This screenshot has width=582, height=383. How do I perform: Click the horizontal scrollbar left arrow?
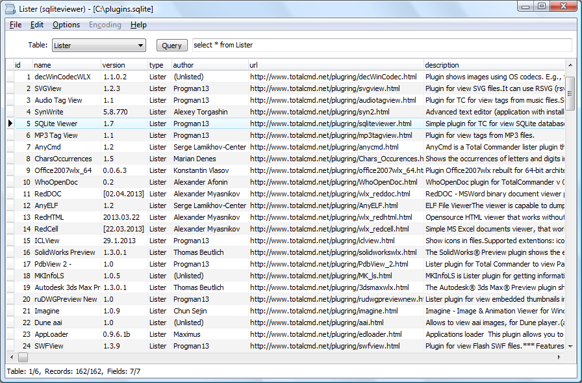12,358
